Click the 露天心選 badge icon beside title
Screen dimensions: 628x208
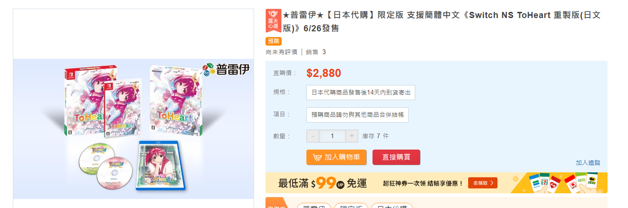tap(274, 20)
